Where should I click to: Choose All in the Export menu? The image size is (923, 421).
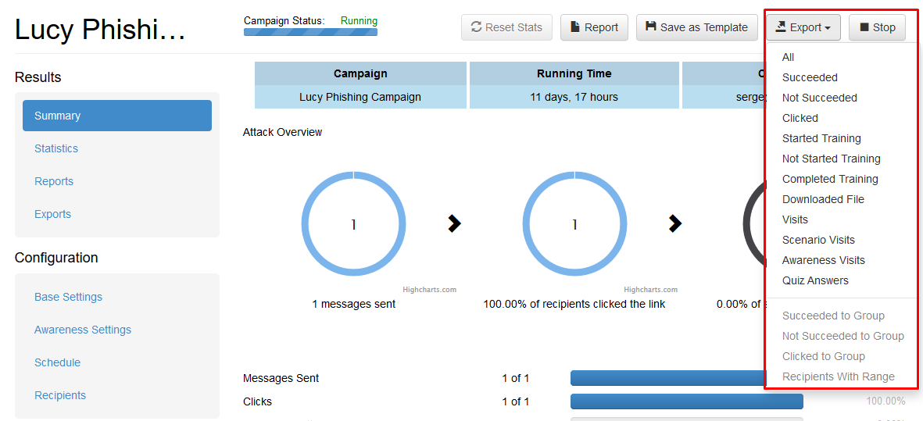pos(789,57)
